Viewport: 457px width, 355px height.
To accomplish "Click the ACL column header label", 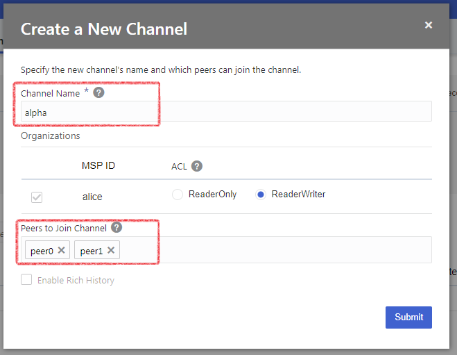I will tap(179, 167).
